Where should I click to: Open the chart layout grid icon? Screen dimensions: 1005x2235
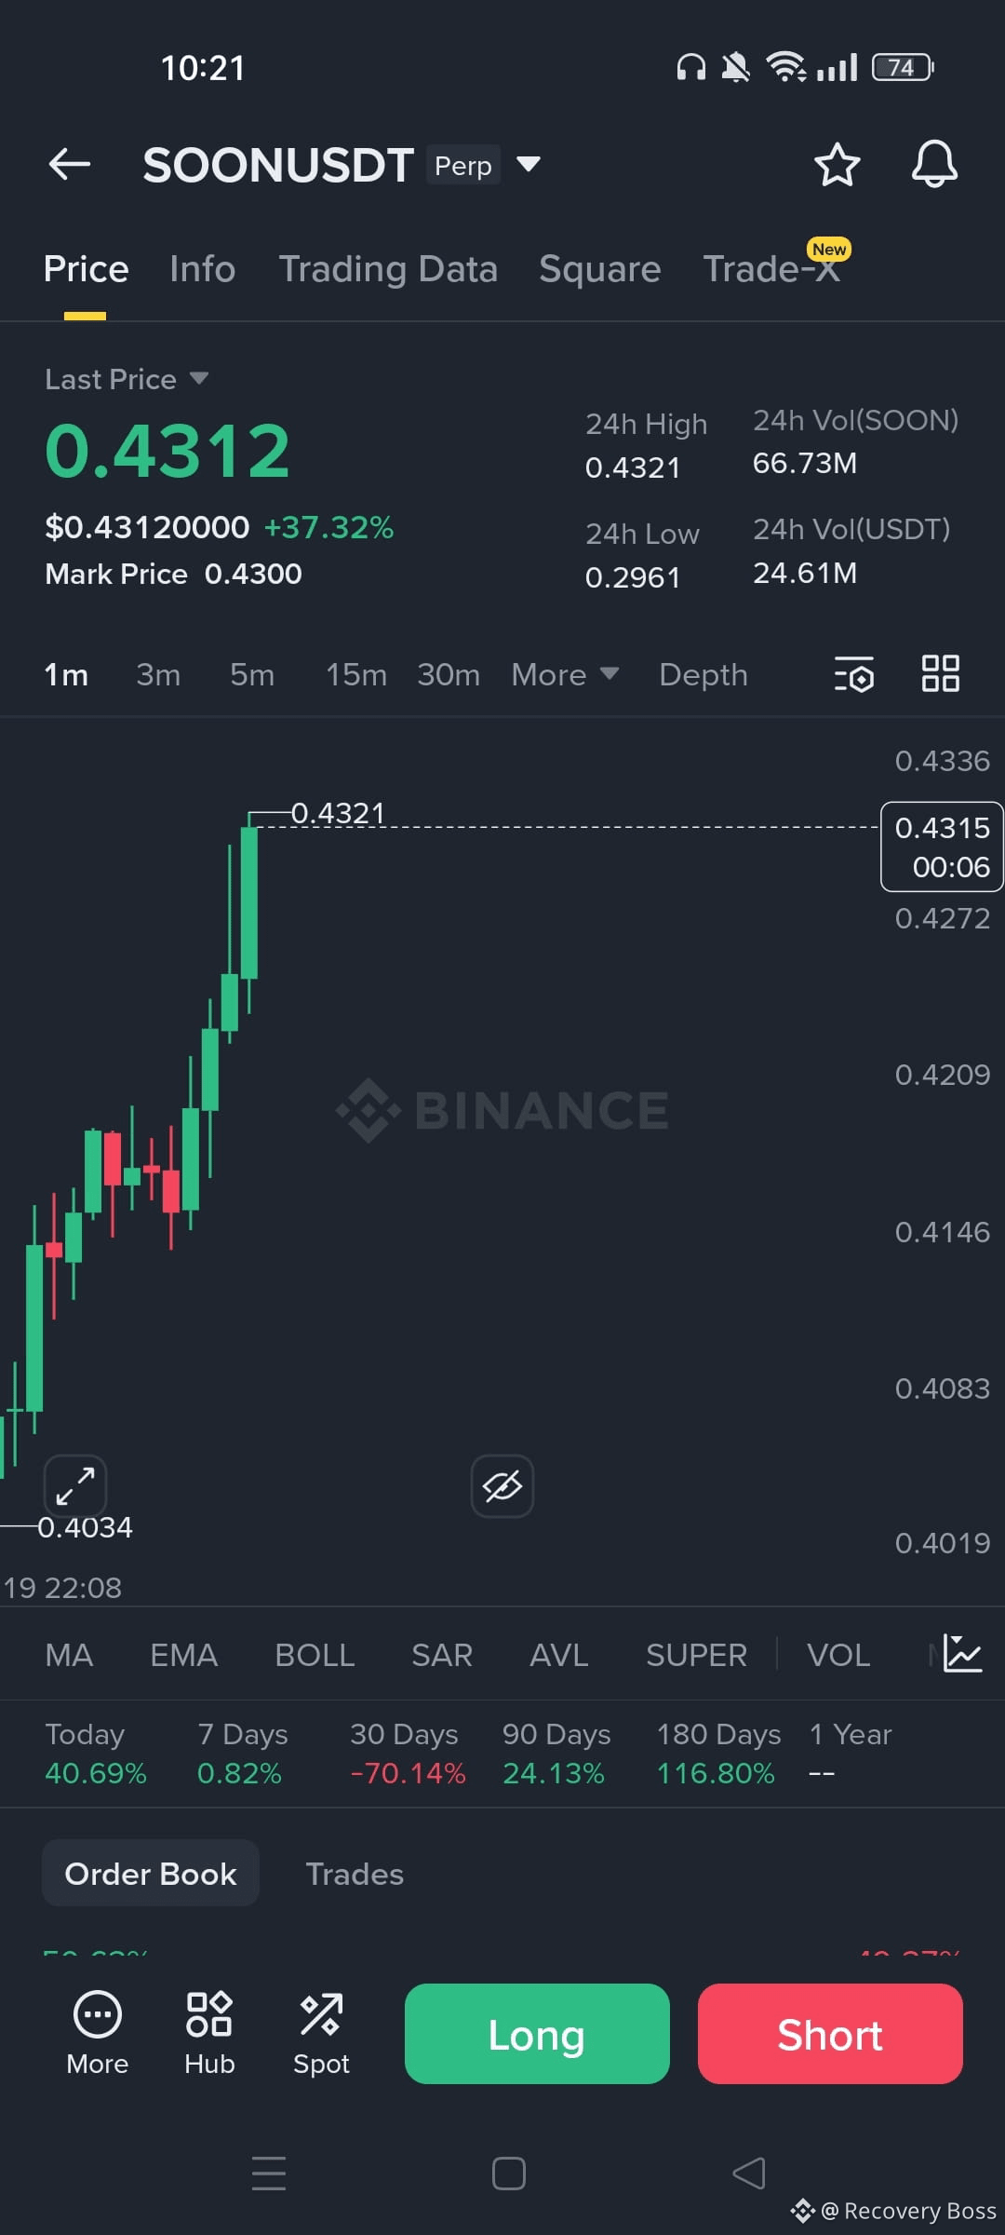940,674
